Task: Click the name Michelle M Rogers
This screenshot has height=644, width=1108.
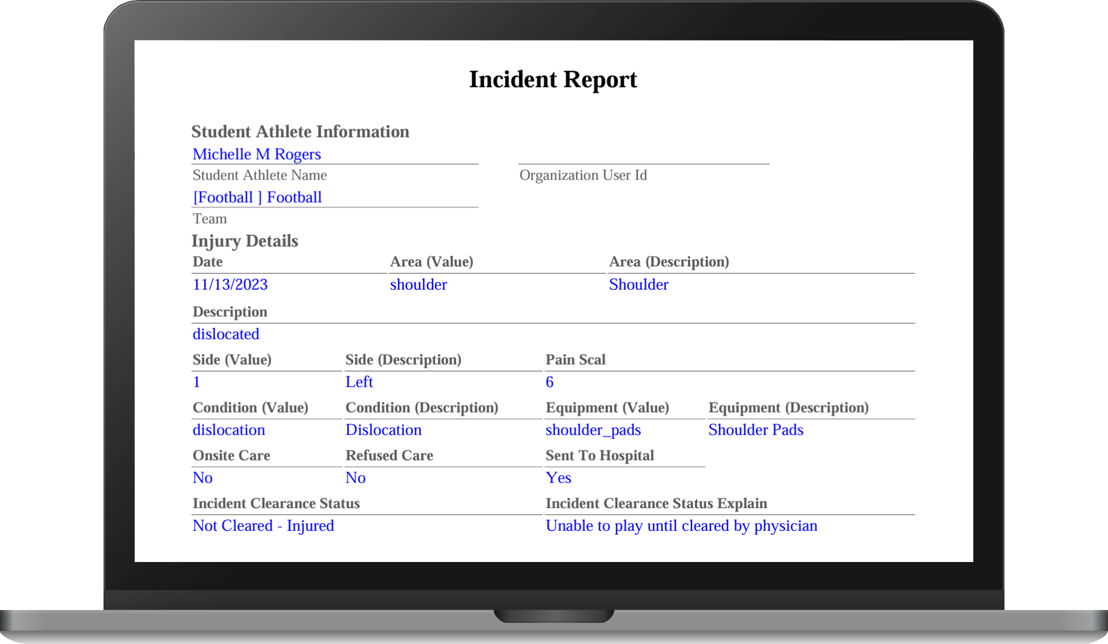Action: [257, 154]
